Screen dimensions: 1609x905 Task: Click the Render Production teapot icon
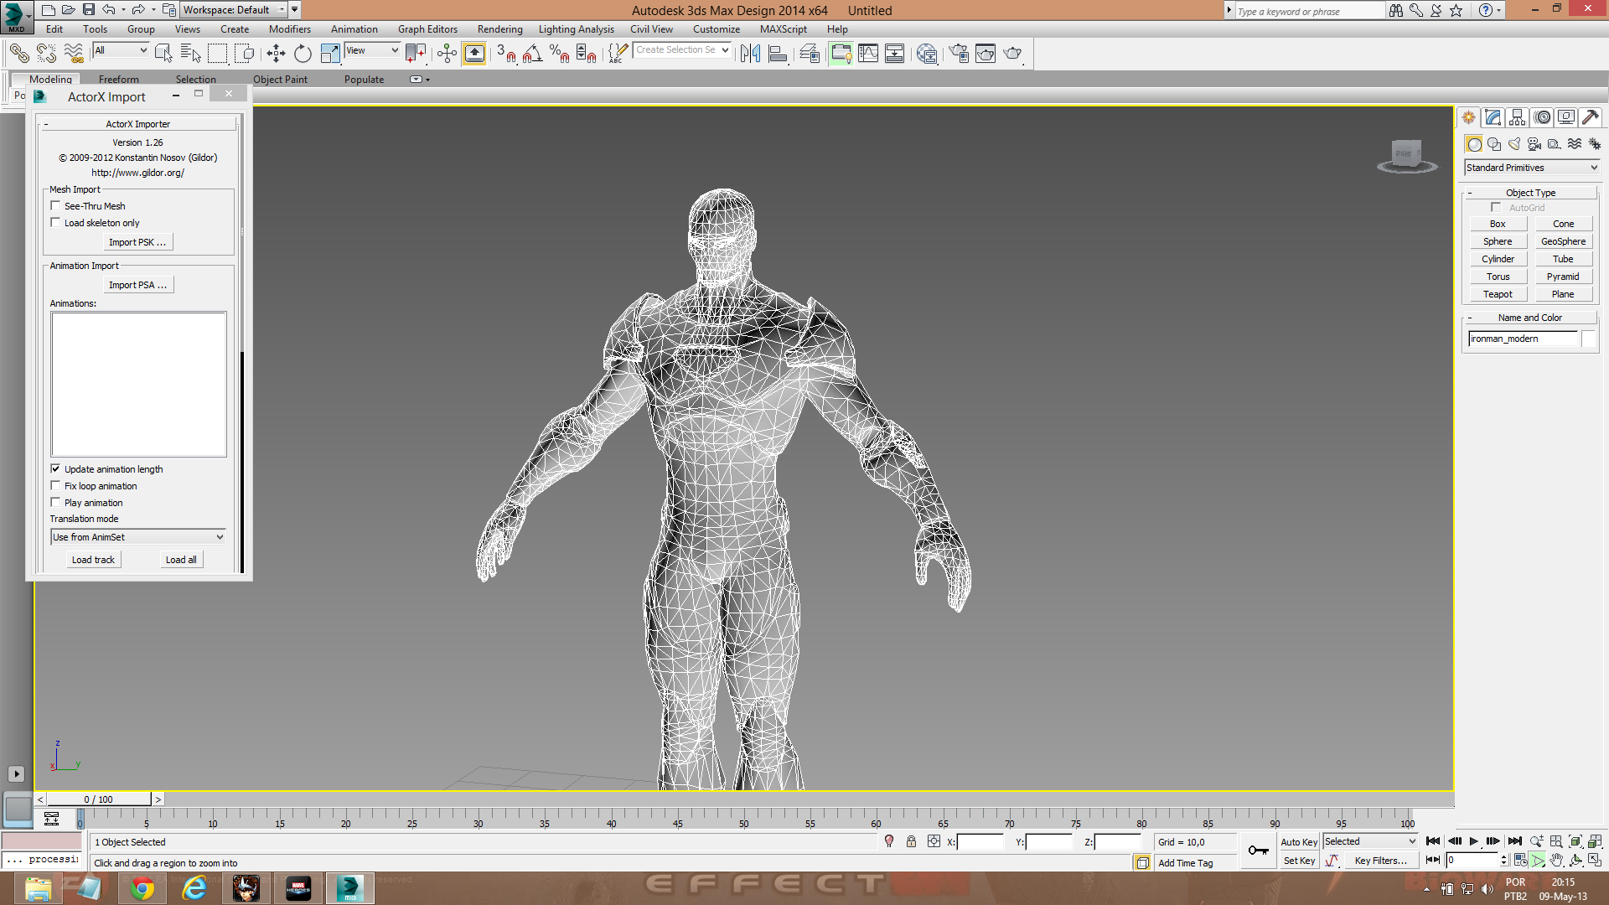pos(1013,54)
